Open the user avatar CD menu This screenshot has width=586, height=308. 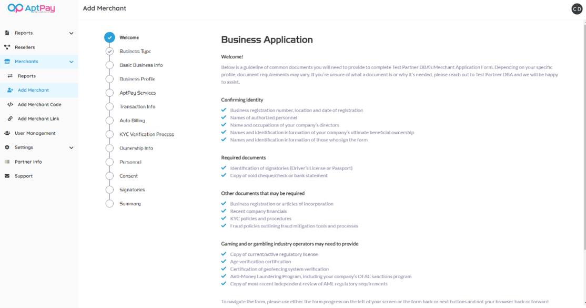pos(577,9)
